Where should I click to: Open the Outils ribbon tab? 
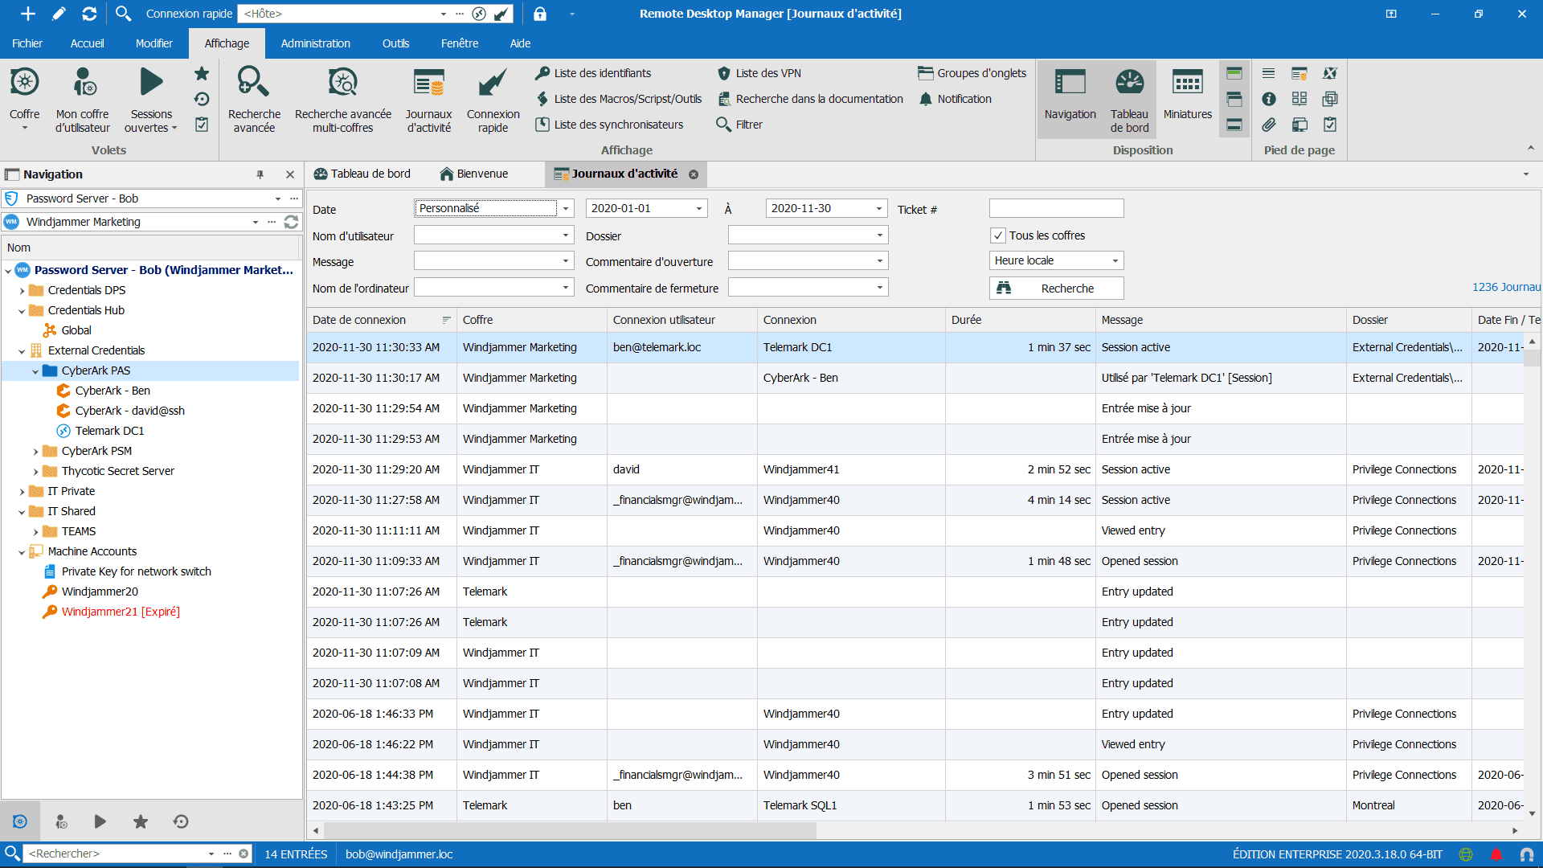[395, 43]
